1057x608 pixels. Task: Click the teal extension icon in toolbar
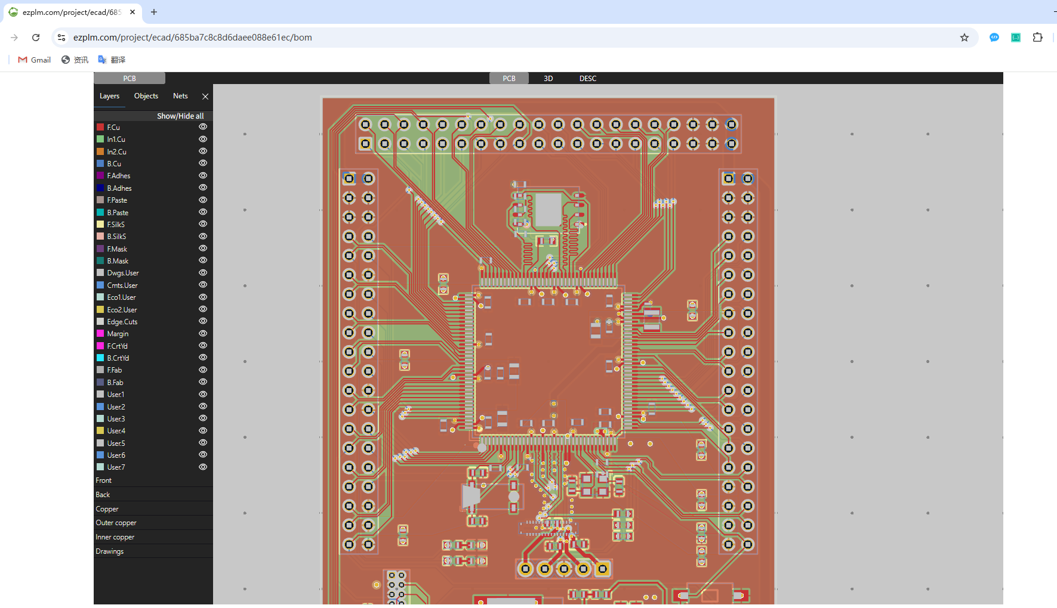pos(1016,38)
